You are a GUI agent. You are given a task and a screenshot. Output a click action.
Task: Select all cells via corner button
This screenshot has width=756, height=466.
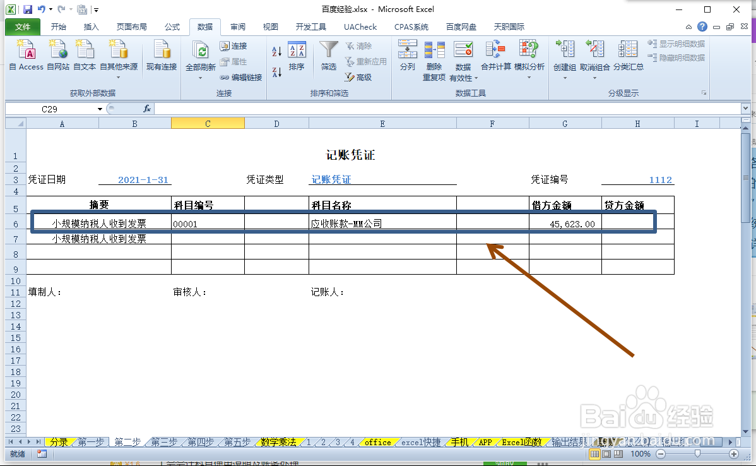(16, 124)
